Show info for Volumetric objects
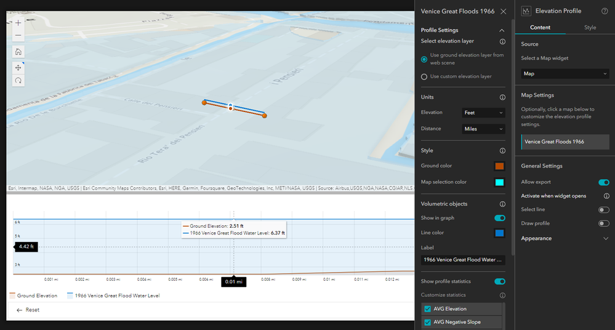The width and height of the screenshot is (615, 330). 502,204
